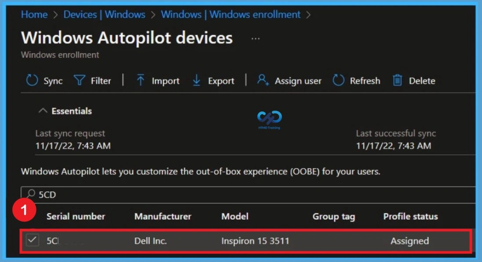Sort by Model column header
Image resolution: width=482 pixels, height=262 pixels.
click(235, 216)
